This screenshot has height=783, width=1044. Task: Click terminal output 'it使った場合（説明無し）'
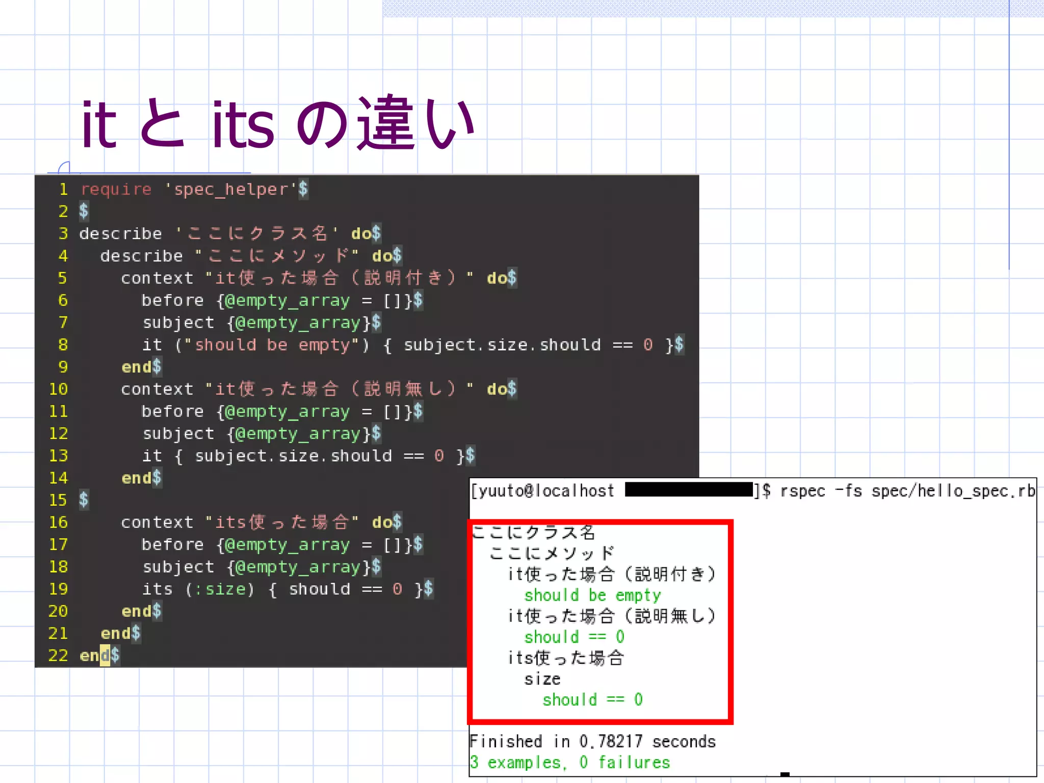click(613, 616)
